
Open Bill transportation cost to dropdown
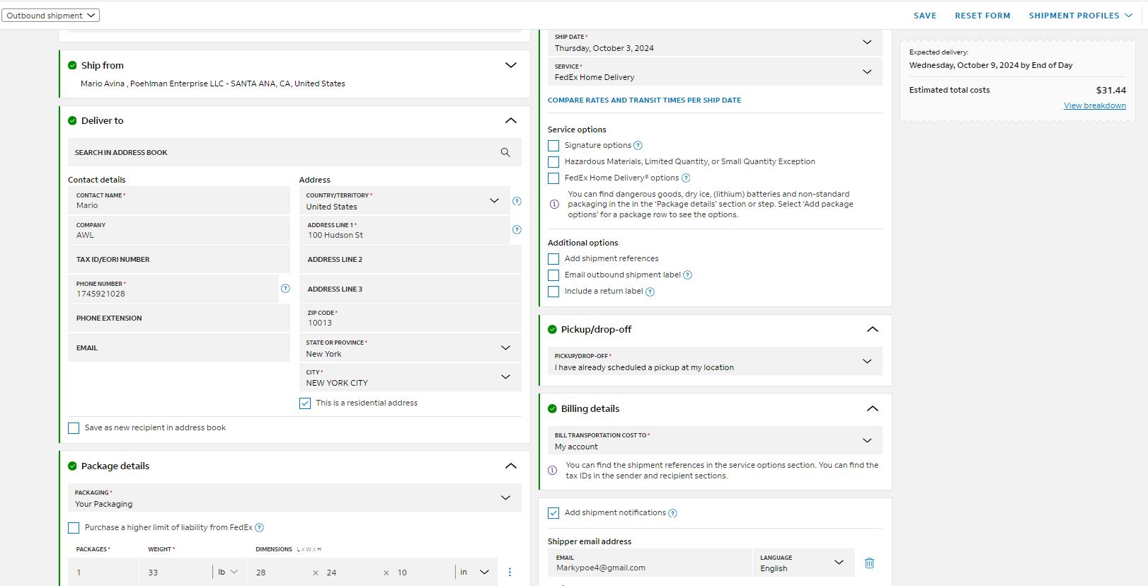pyautogui.click(x=715, y=440)
